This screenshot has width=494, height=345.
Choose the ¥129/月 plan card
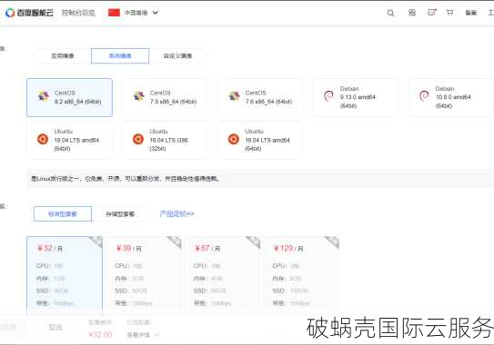[x=301, y=275]
